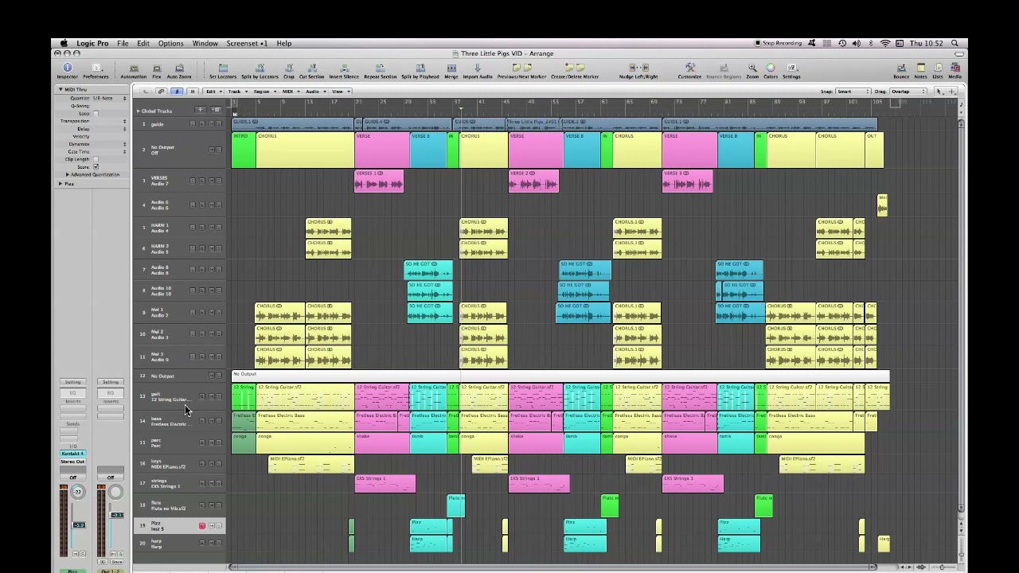1019x573 pixels.
Task: Open the Quantize value dropdown
Action: [x=110, y=98]
